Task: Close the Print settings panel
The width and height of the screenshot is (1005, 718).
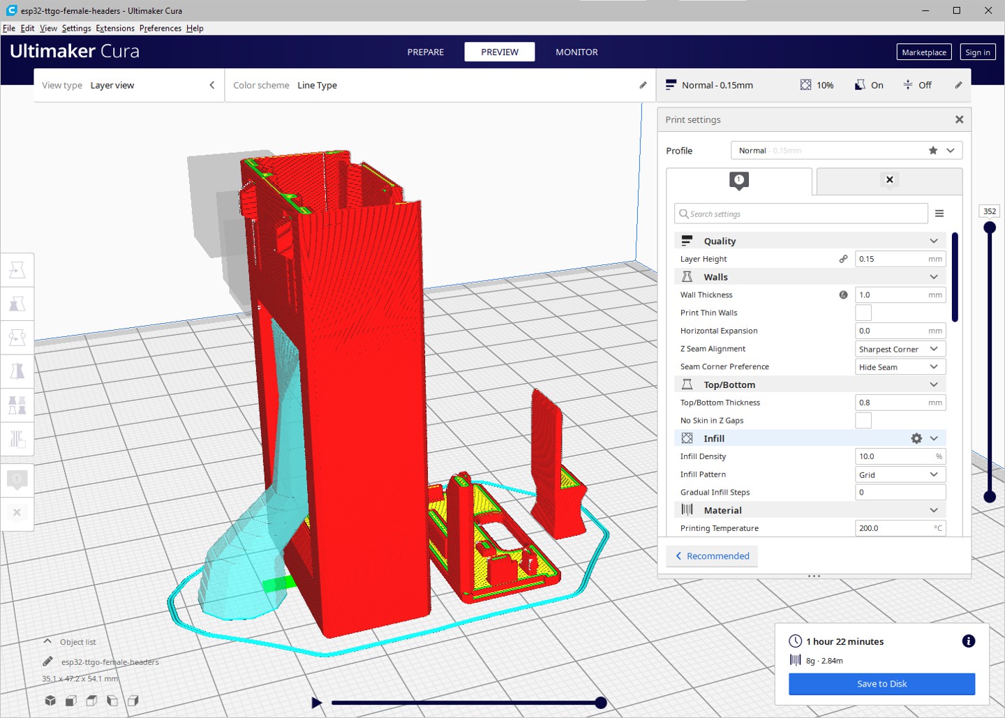Action: 959,119
